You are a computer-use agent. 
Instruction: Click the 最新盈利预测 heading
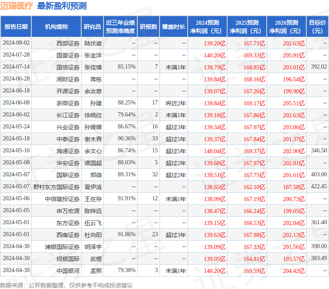62,6
